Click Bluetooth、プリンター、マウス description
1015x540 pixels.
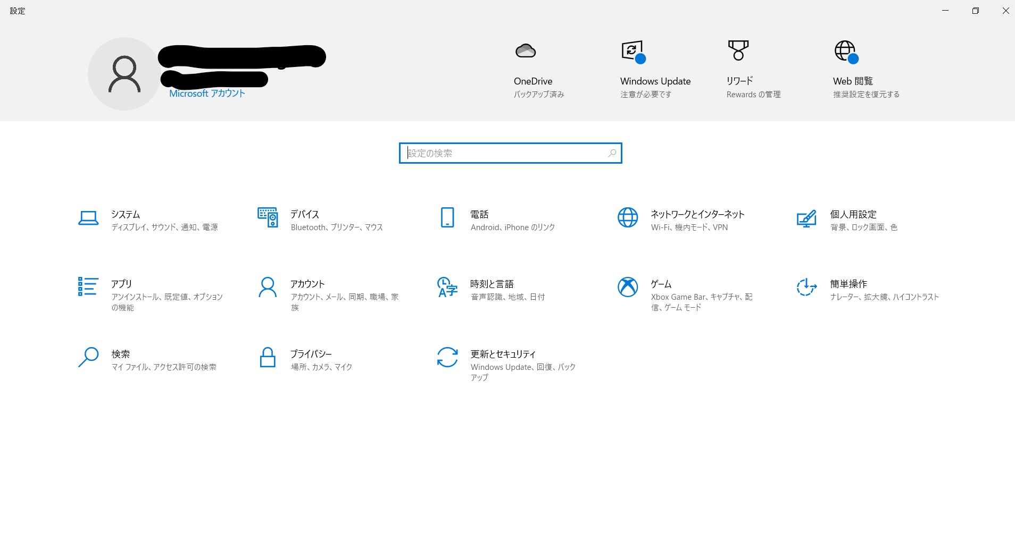337,227
